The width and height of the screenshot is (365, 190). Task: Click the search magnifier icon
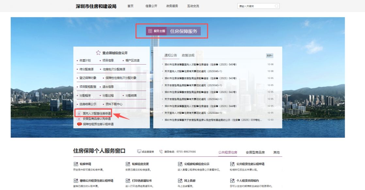pos(276,6)
